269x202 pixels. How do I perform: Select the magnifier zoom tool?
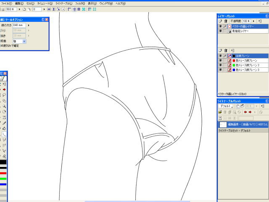coord(4,106)
